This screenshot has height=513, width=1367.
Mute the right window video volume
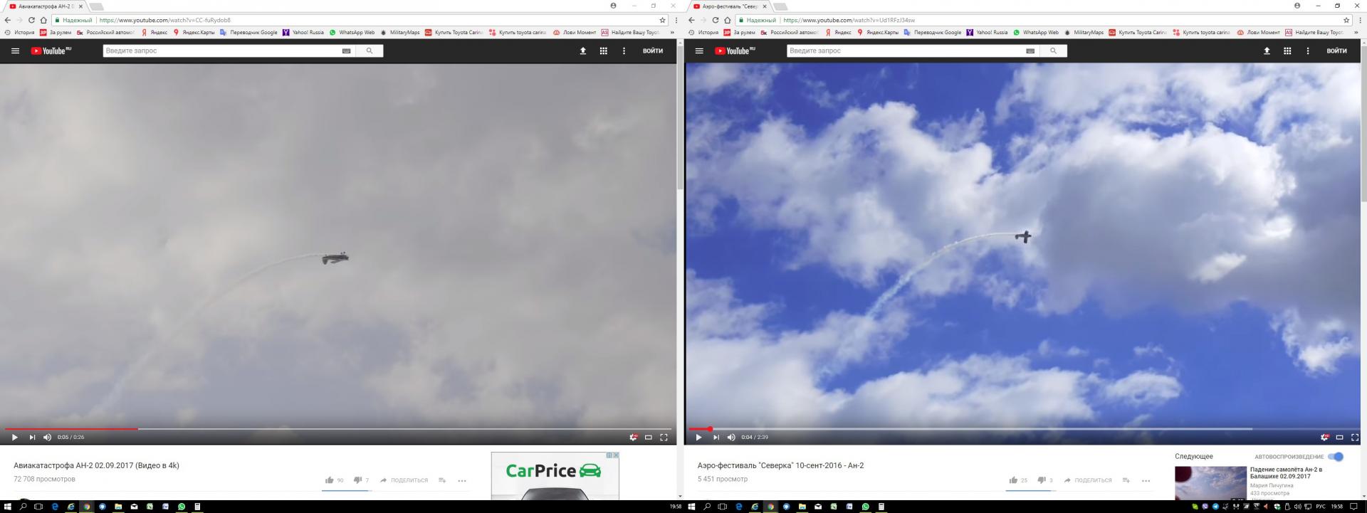[731, 438]
